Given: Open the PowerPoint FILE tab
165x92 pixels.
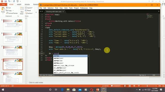Looking at the screenshot, I should point(4,5).
